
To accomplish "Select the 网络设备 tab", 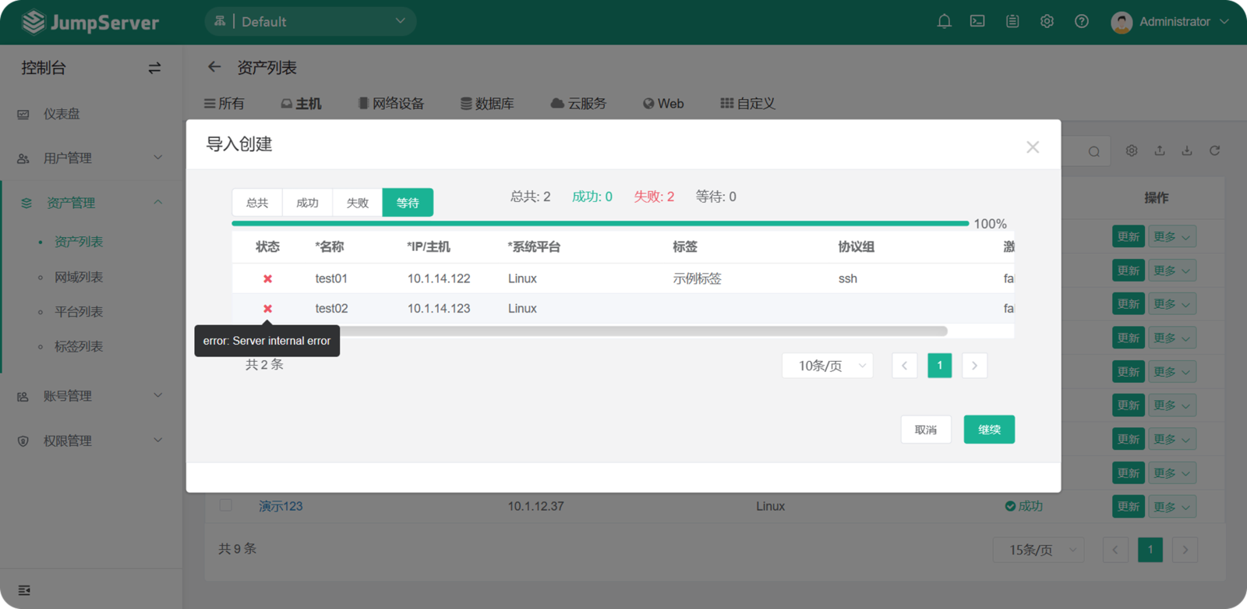I will click(x=391, y=104).
